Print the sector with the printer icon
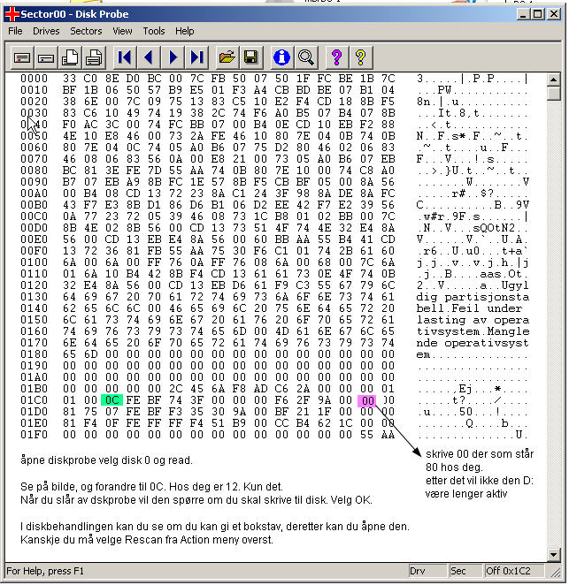Image resolution: width=569 pixels, height=585 pixels. (x=94, y=57)
